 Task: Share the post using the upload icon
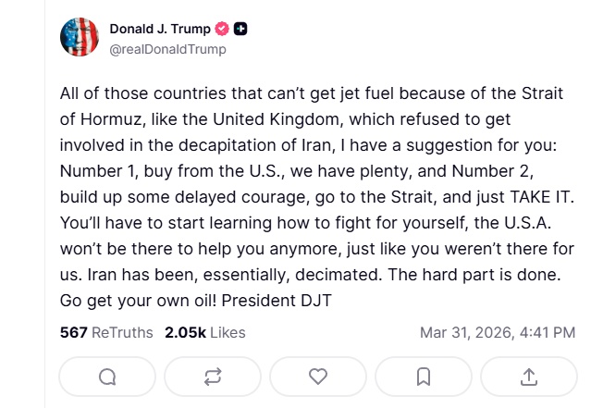[x=529, y=377]
